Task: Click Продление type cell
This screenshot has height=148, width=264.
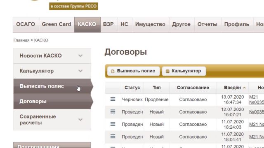Action: point(157,99)
